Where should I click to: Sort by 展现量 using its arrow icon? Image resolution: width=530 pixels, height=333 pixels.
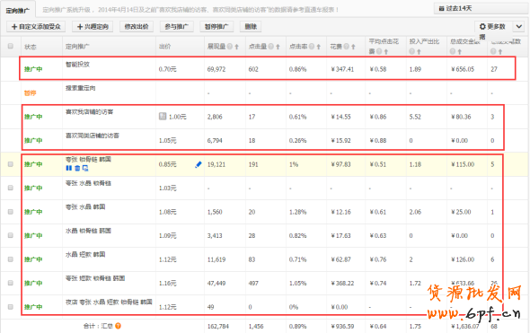[236, 47]
